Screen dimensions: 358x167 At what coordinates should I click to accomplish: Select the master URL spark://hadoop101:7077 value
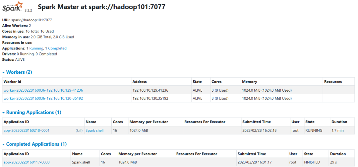(x=31, y=20)
